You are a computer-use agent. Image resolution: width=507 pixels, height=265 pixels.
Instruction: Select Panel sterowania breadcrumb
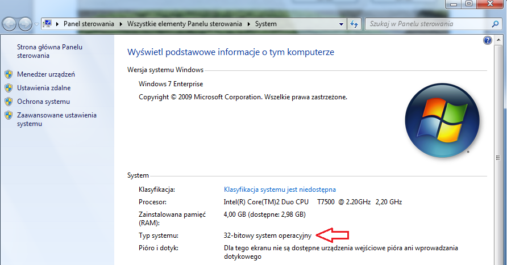pyautogui.click(x=89, y=24)
